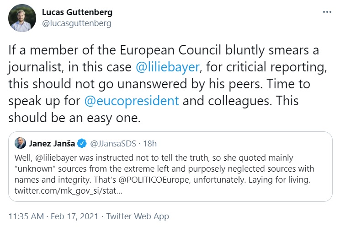Click @liliebayer inside the quoted tweet
The image size is (340, 227).
[x=54, y=157]
